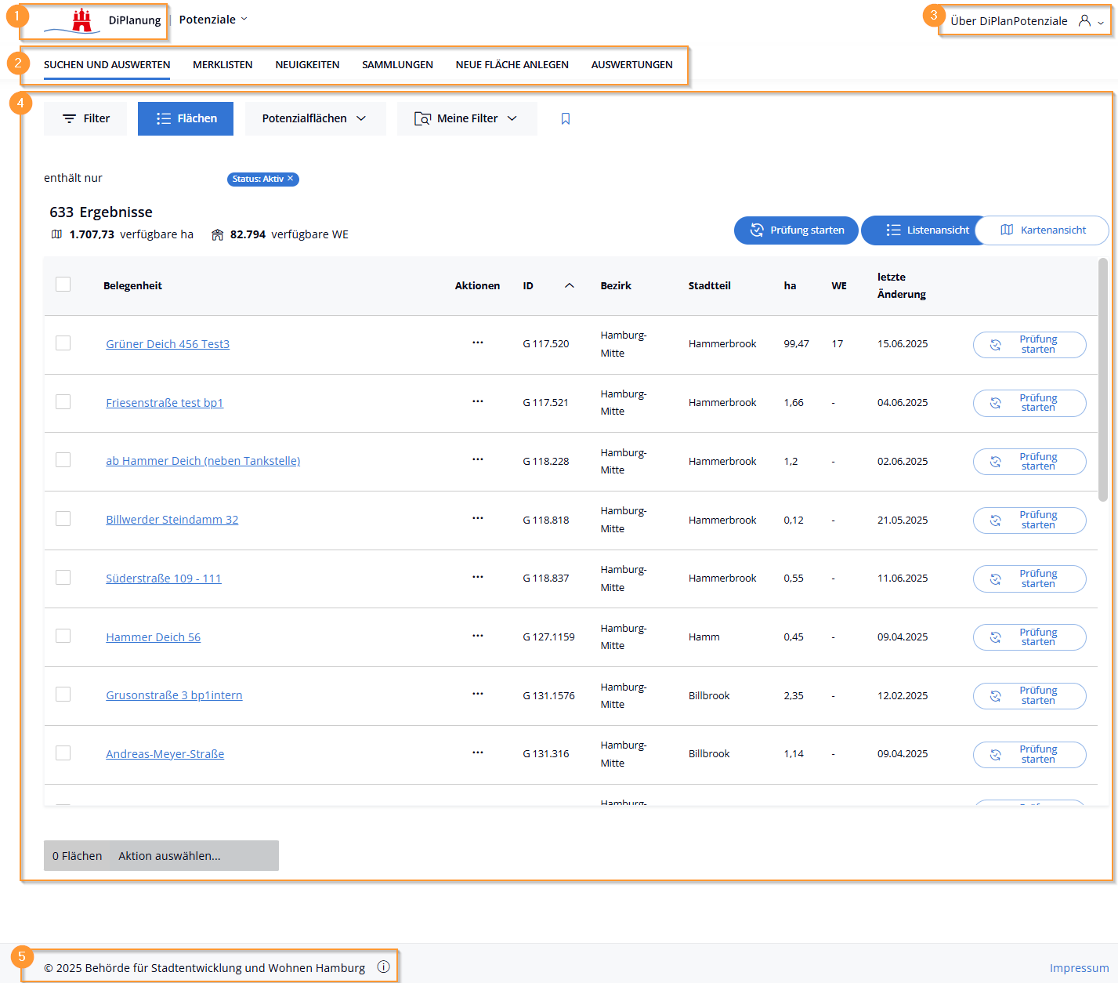
Task: Open the user account icon menu
Action: click(1085, 21)
